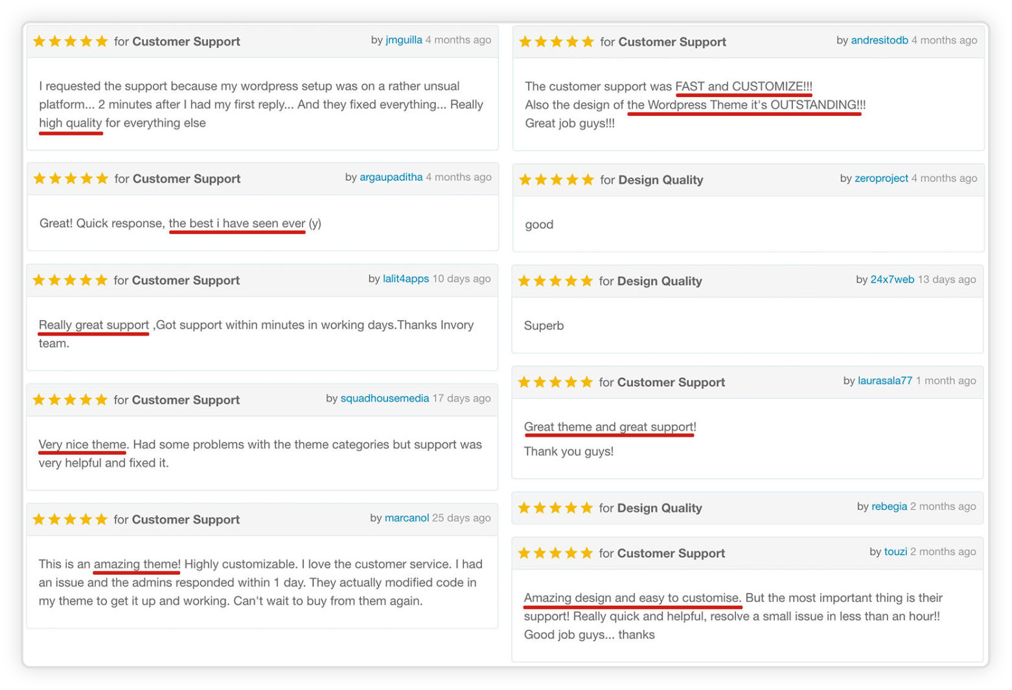Viewport: 1012px width, 690px height.
Task: Click the underlined "Really great support" text
Action: [94, 325]
